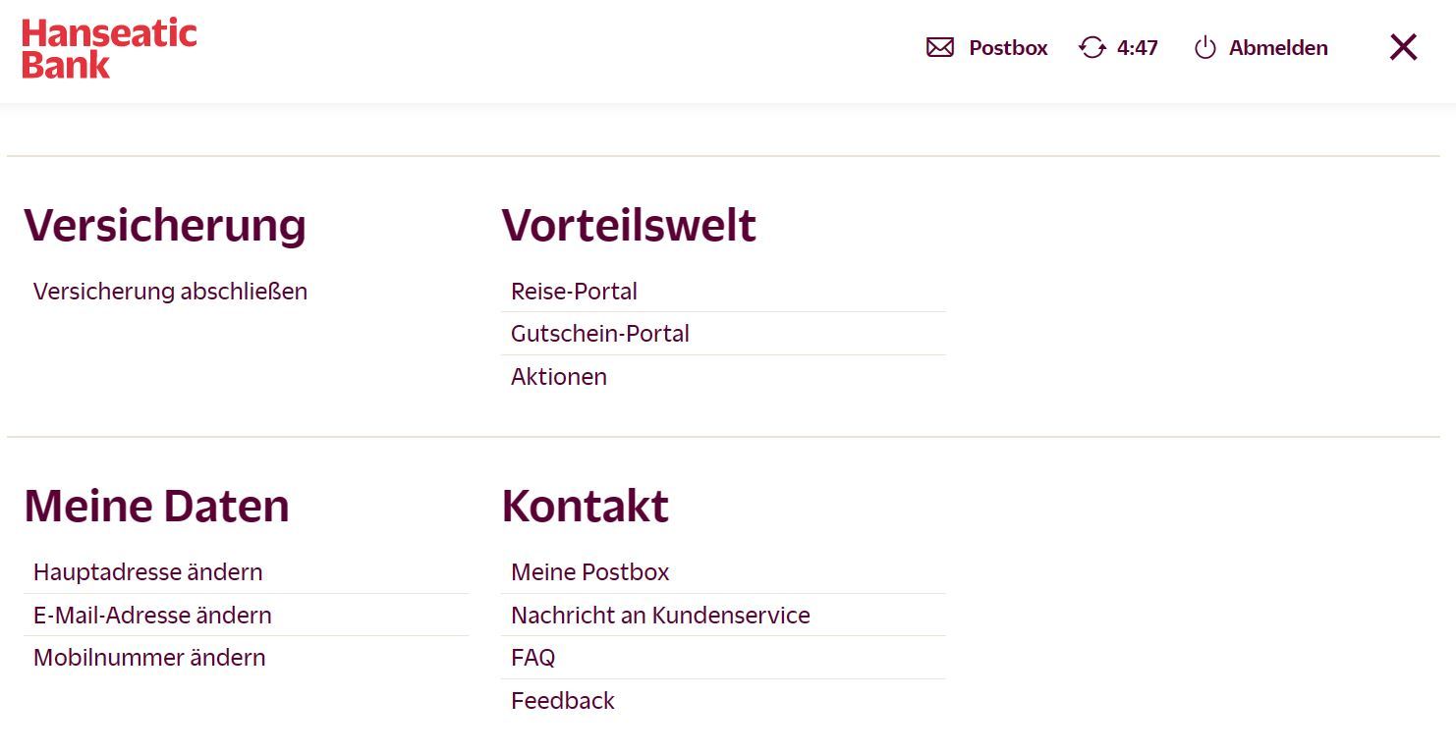Select Nachricht an Kundenservice

coord(660,616)
